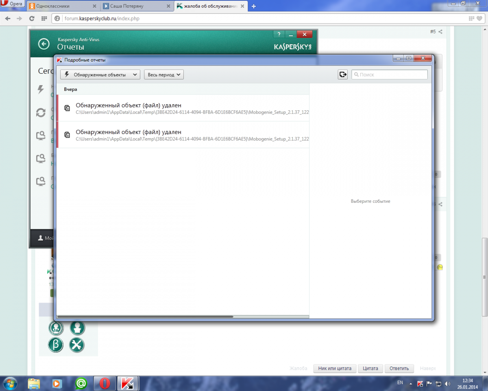488x391 pixels.
Task: Click the 'Ответить' reply button
Action: 399,368
